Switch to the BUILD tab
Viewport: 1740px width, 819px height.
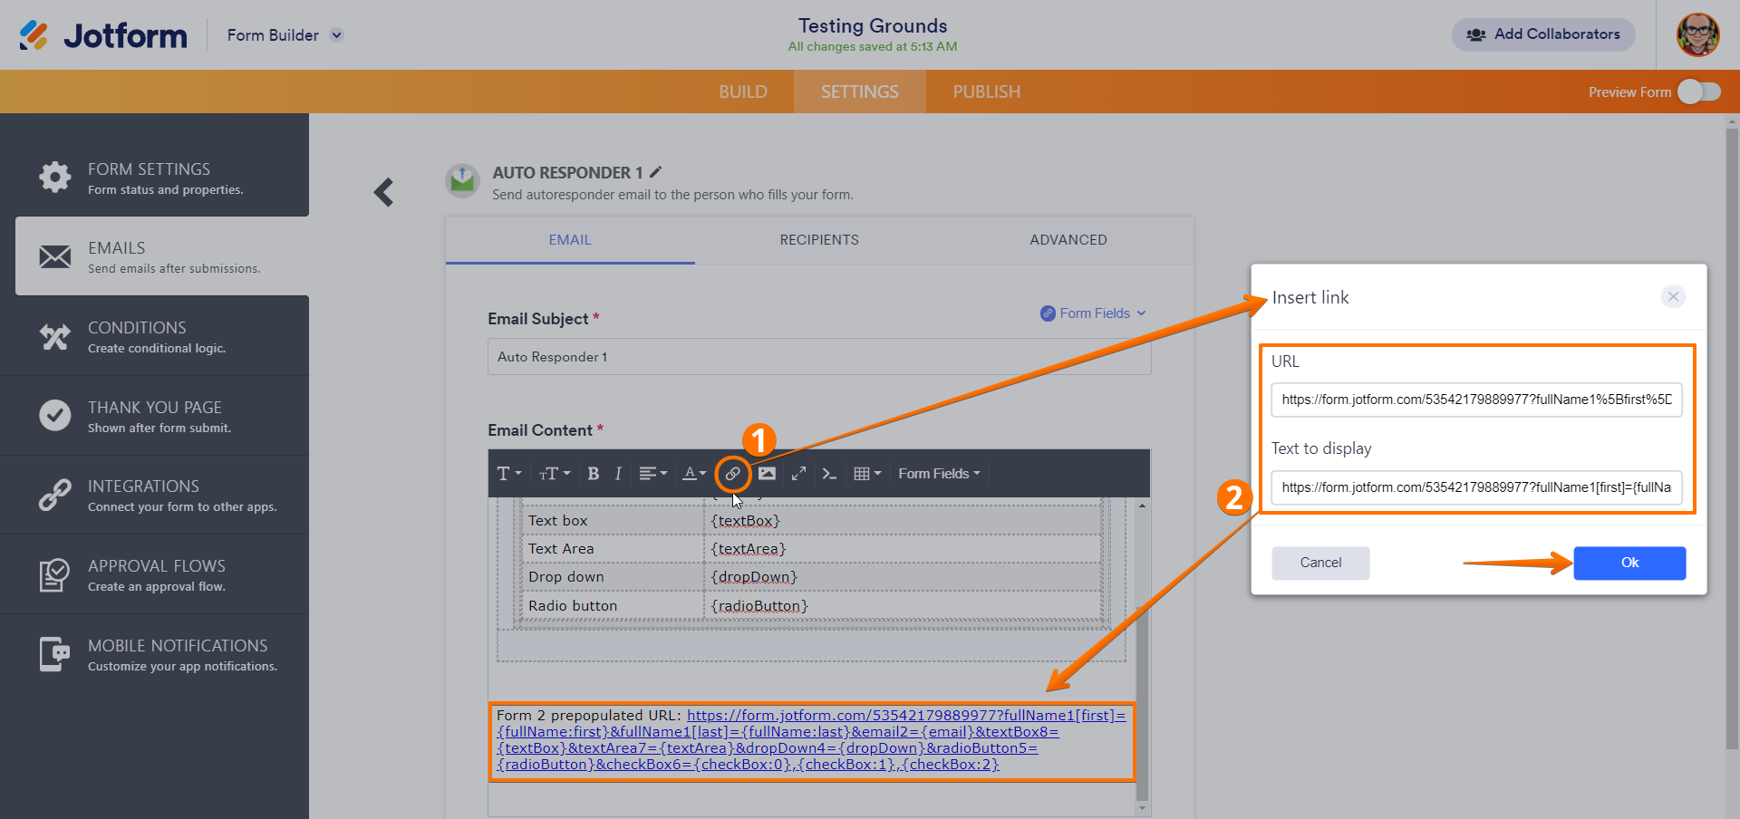(x=743, y=92)
